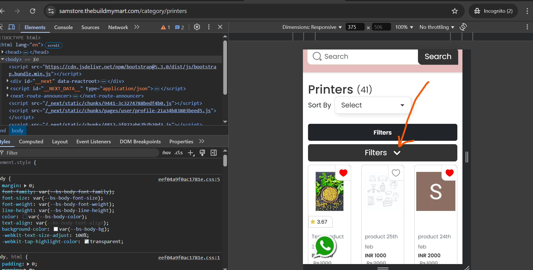The image size is (533, 270).
Task: Add a new style rule plus icon
Action: click(x=191, y=153)
